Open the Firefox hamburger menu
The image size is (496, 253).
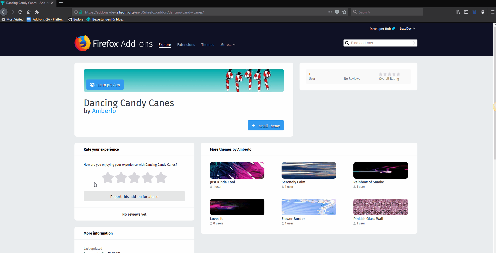coord(493,12)
